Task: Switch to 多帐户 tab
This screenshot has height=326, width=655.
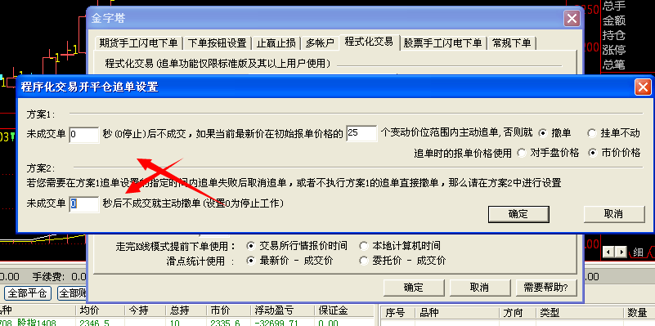Action: 320,43
